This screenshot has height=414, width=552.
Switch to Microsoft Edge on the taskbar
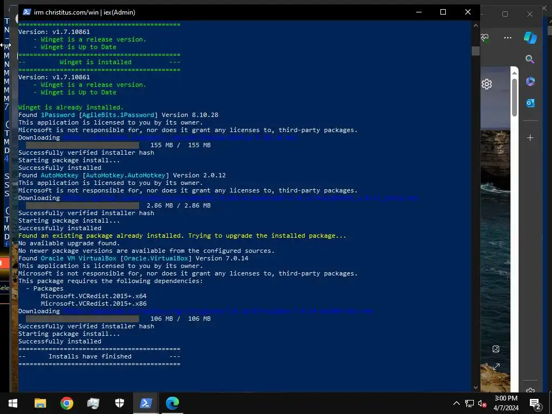point(172,403)
